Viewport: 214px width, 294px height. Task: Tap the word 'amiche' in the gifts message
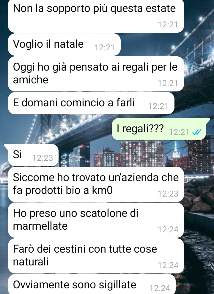pyautogui.click(x=31, y=80)
